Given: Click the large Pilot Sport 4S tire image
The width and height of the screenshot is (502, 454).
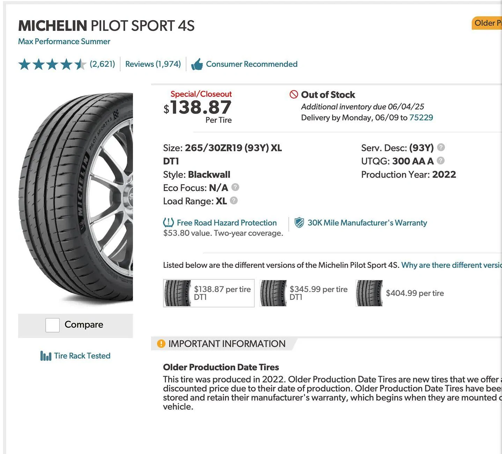Looking at the screenshot, I should click(x=76, y=198).
